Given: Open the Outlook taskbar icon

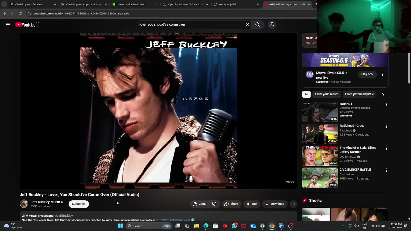Looking at the screenshot, I should coord(253,226).
